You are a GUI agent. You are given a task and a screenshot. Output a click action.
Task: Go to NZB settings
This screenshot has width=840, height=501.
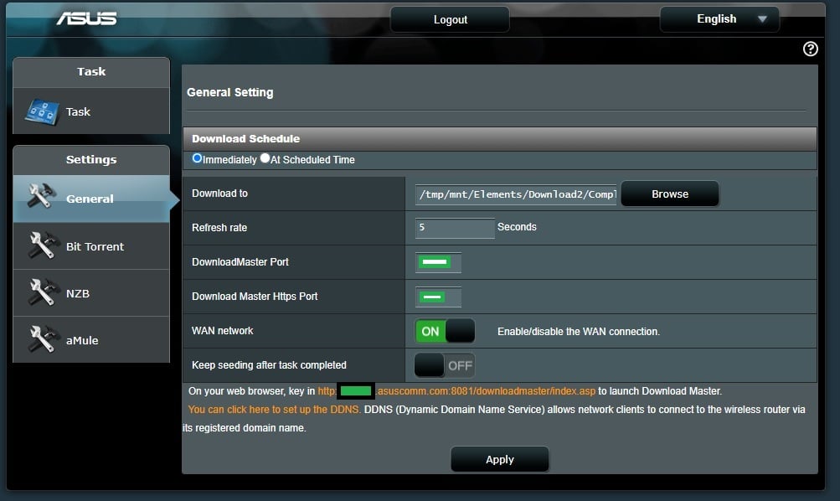pos(91,293)
